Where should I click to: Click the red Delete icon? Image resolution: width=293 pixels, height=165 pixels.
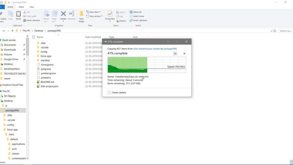pyautogui.click(x=63, y=15)
